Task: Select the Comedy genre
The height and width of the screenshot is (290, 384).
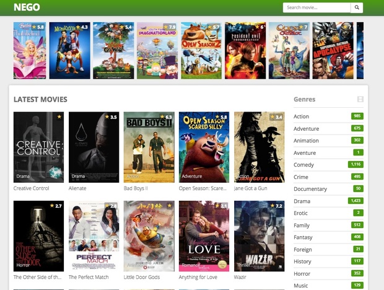Action: [x=303, y=165]
